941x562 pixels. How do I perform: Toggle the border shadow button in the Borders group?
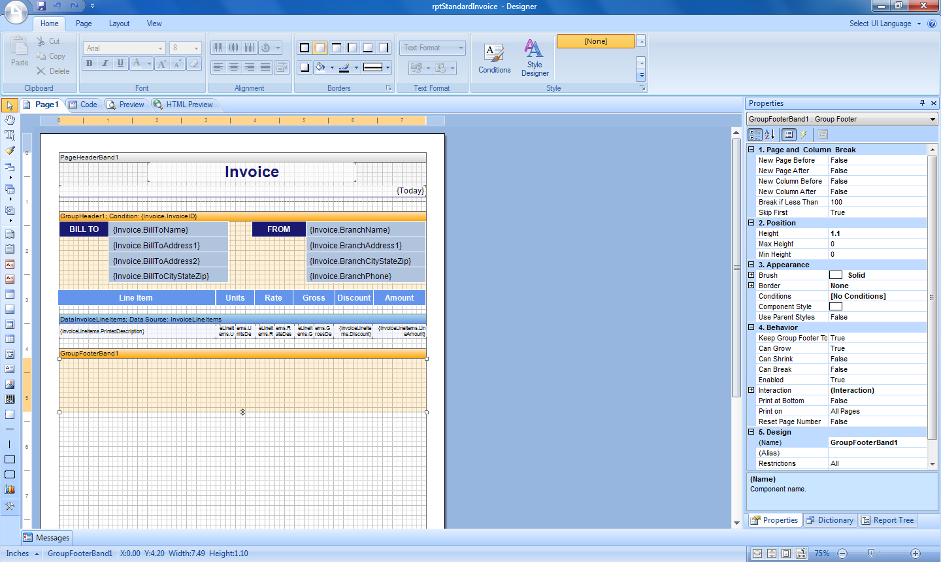tap(305, 67)
